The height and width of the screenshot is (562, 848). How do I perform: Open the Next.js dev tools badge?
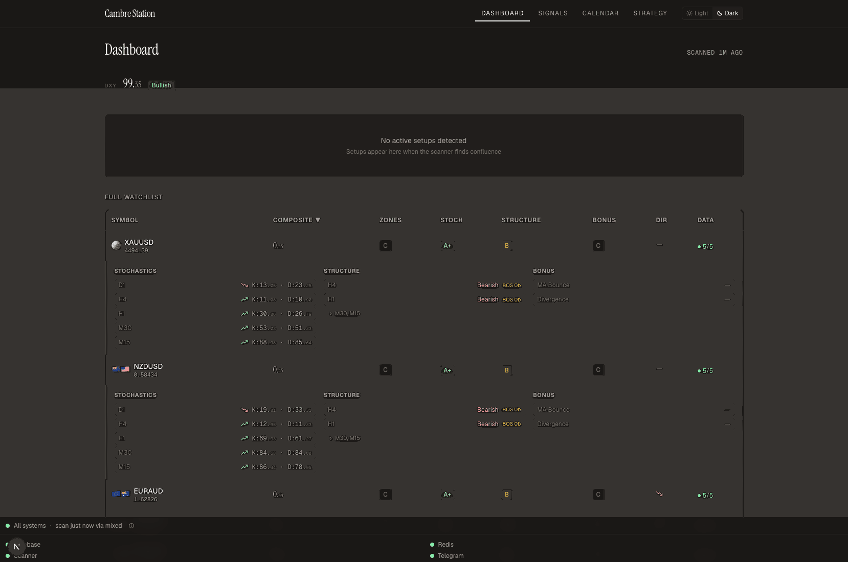16,546
